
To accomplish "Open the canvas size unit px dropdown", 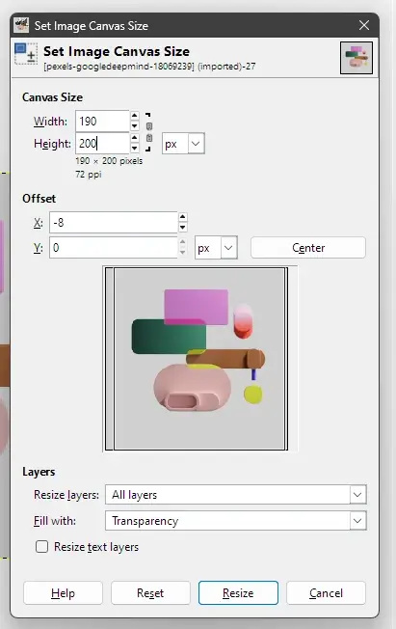I will (183, 144).
